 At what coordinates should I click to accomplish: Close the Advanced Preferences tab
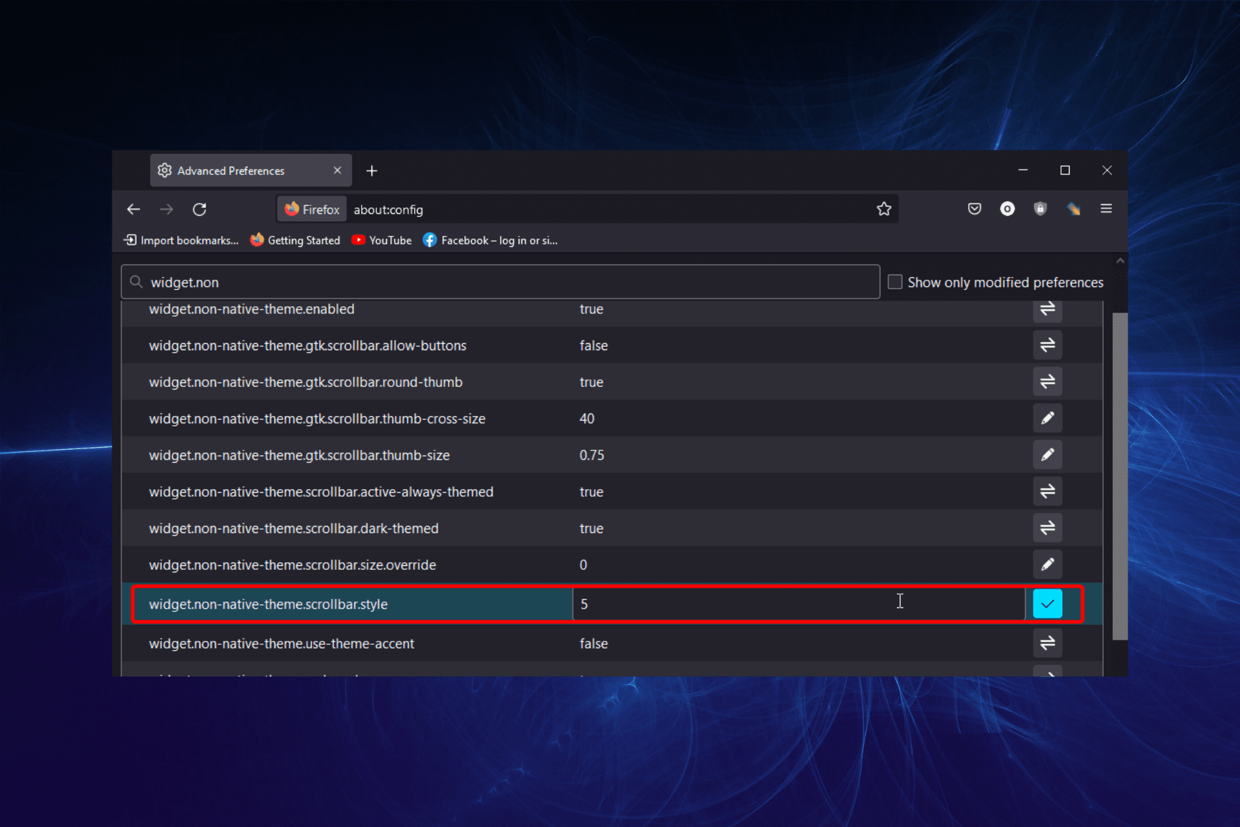tap(337, 171)
